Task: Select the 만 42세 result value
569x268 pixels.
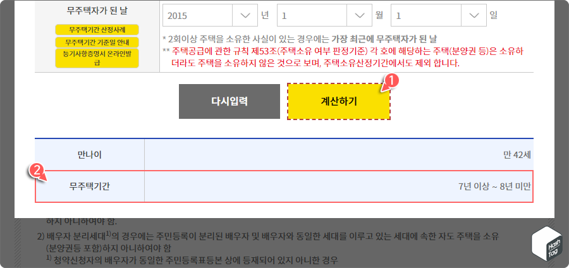Action: pos(517,155)
